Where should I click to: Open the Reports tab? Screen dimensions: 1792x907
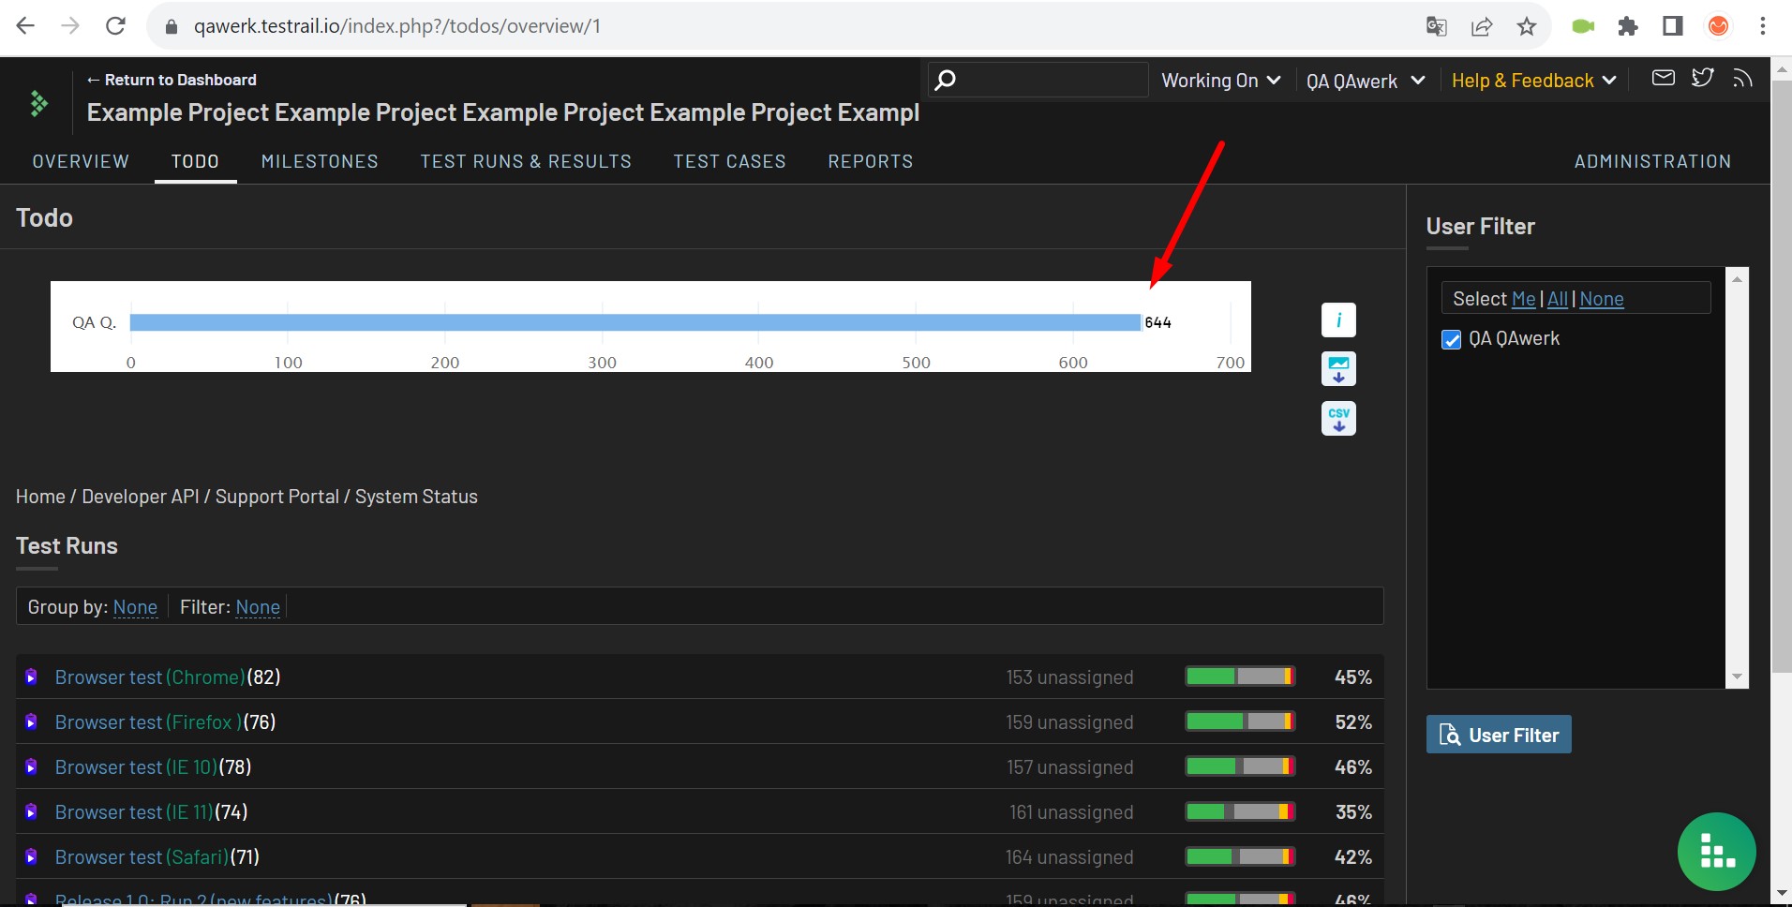pyautogui.click(x=870, y=161)
